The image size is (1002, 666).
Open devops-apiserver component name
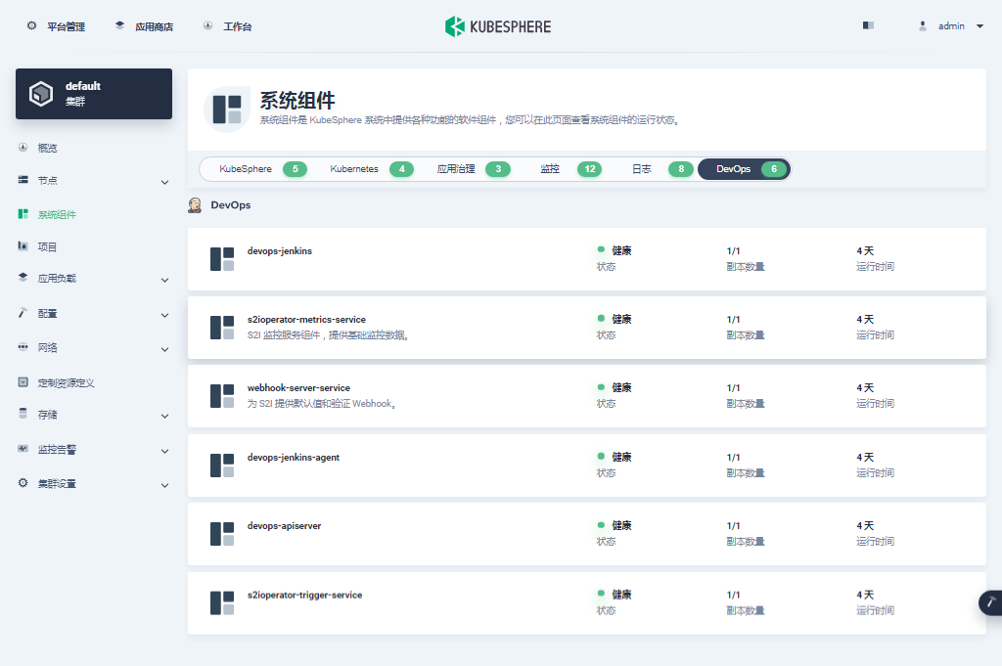click(284, 525)
